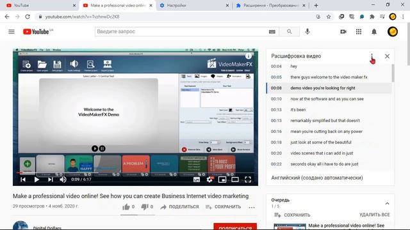Open notifications bell
Viewport: 410px width, 230px height.
[x=374, y=31]
